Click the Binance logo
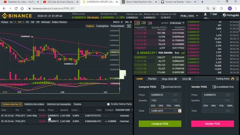This screenshot has height=135, width=240. [x=17, y=16]
